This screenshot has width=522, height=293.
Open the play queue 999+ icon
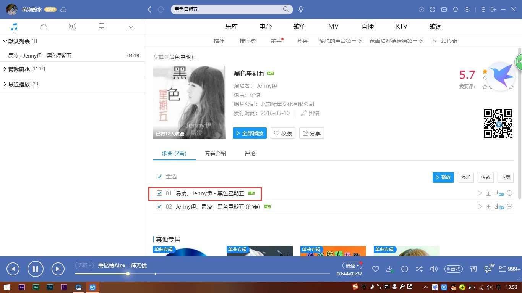(509, 269)
